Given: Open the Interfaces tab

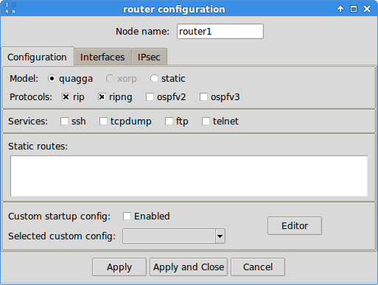Looking at the screenshot, I should pos(102,57).
